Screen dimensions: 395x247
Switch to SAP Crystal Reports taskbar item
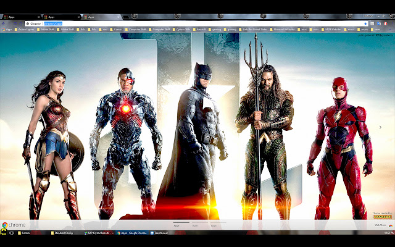point(99,233)
